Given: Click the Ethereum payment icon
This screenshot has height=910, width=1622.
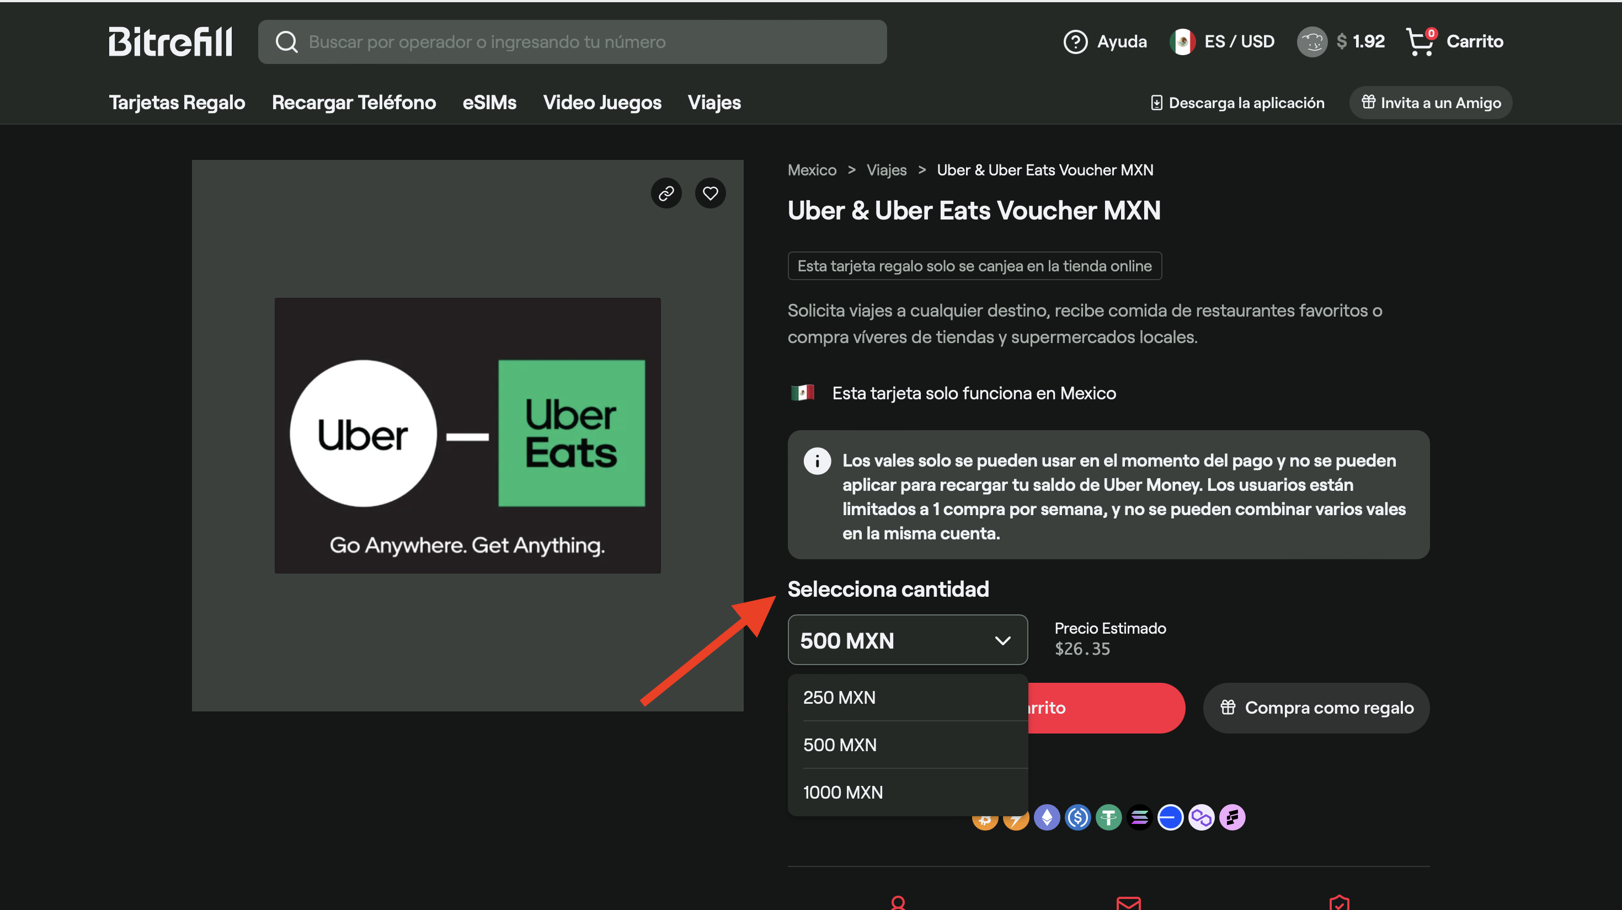Looking at the screenshot, I should pyautogui.click(x=1047, y=817).
